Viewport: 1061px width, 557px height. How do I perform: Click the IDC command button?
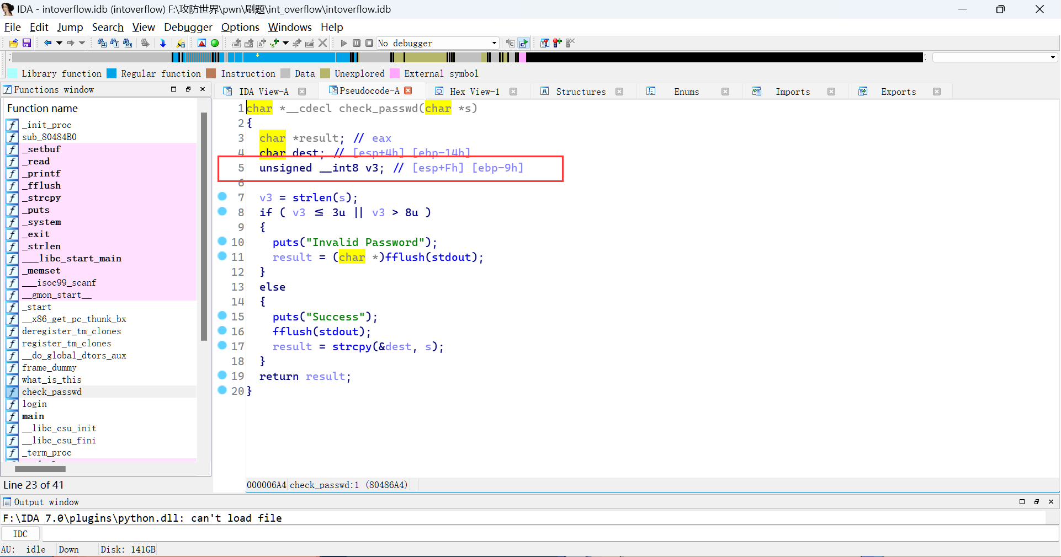coord(20,534)
